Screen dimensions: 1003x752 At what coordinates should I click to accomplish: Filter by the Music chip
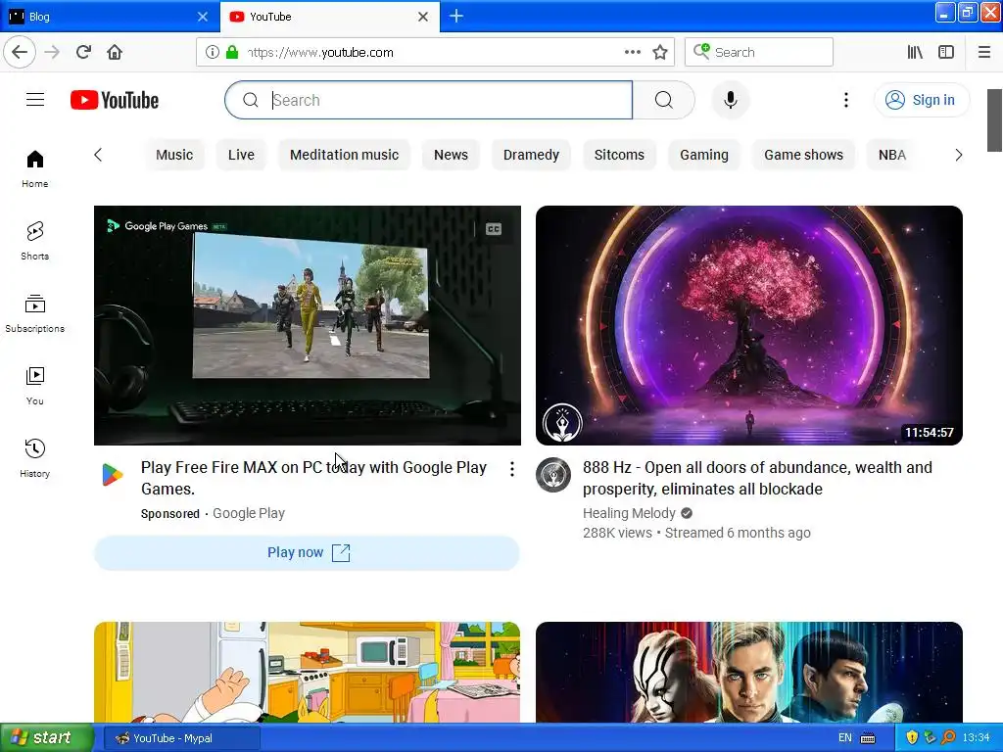tap(174, 155)
